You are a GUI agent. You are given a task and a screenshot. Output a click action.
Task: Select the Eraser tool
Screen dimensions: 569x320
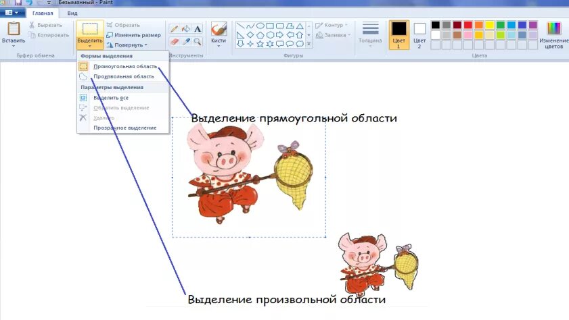174,42
